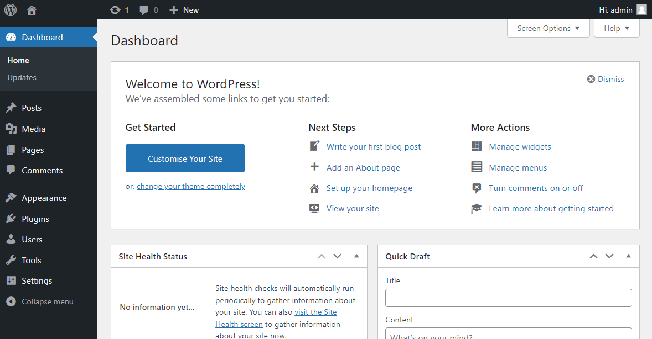Expand the Help dropdown
The width and height of the screenshot is (652, 339).
click(616, 28)
